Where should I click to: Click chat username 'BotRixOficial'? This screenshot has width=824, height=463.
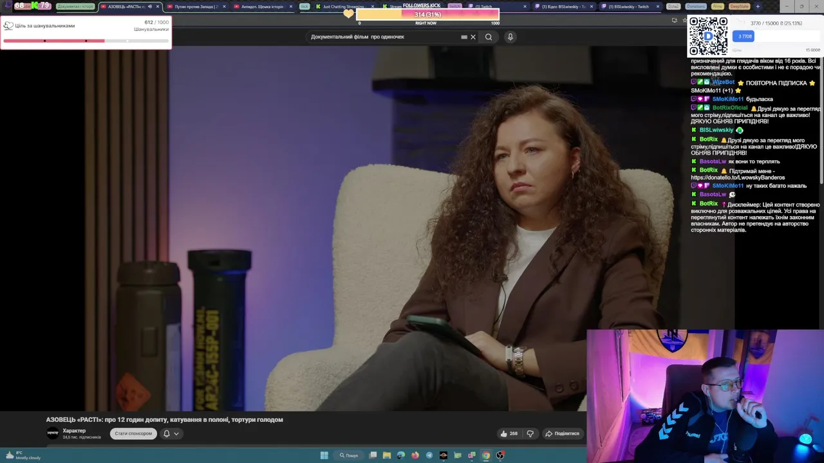click(730, 108)
